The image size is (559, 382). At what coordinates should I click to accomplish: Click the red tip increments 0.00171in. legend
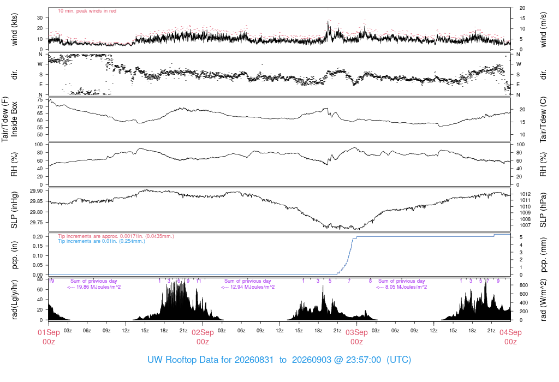coord(116,236)
